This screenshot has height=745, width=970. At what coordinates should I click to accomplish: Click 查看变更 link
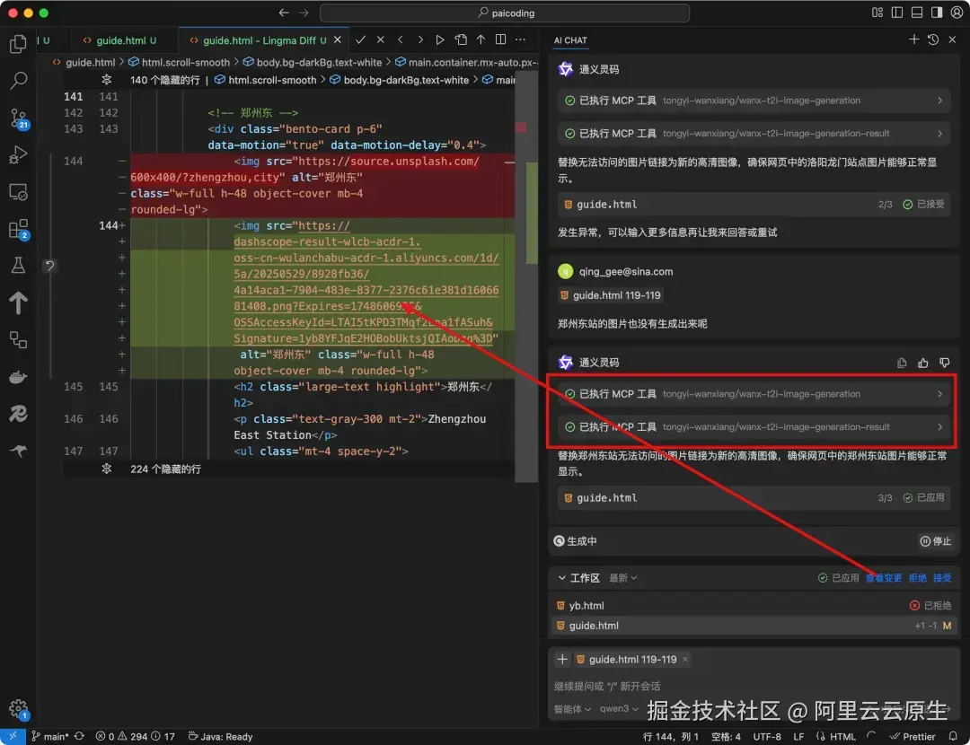pyautogui.click(x=884, y=578)
